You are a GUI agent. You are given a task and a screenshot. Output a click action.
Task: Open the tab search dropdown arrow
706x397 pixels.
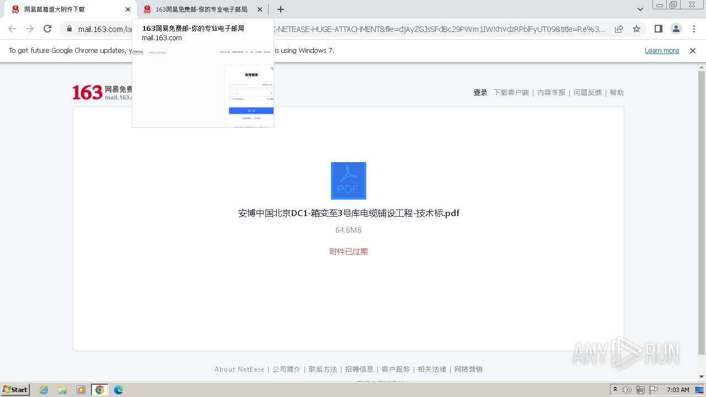(640, 9)
